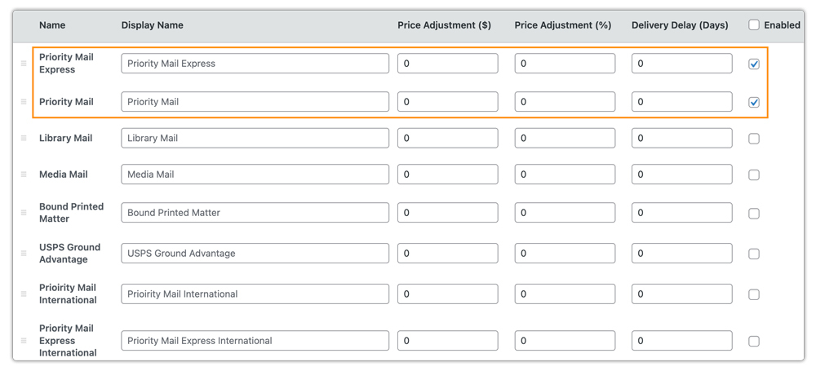The height and width of the screenshot is (371, 816).
Task: Enable USPS Ground Advantage service
Action: 754,254
